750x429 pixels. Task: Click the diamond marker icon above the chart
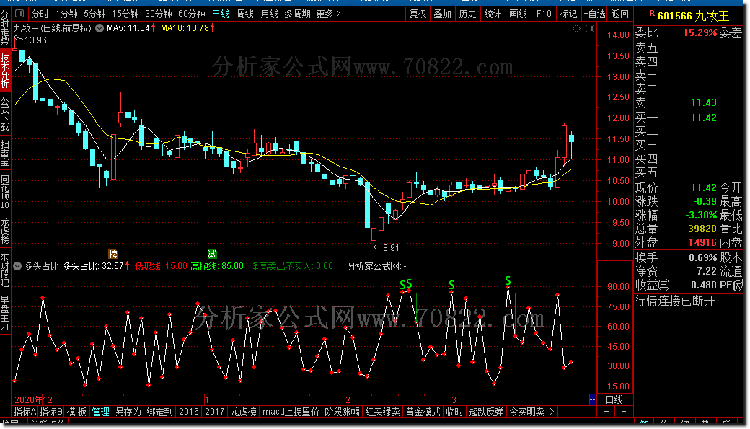click(576, 29)
